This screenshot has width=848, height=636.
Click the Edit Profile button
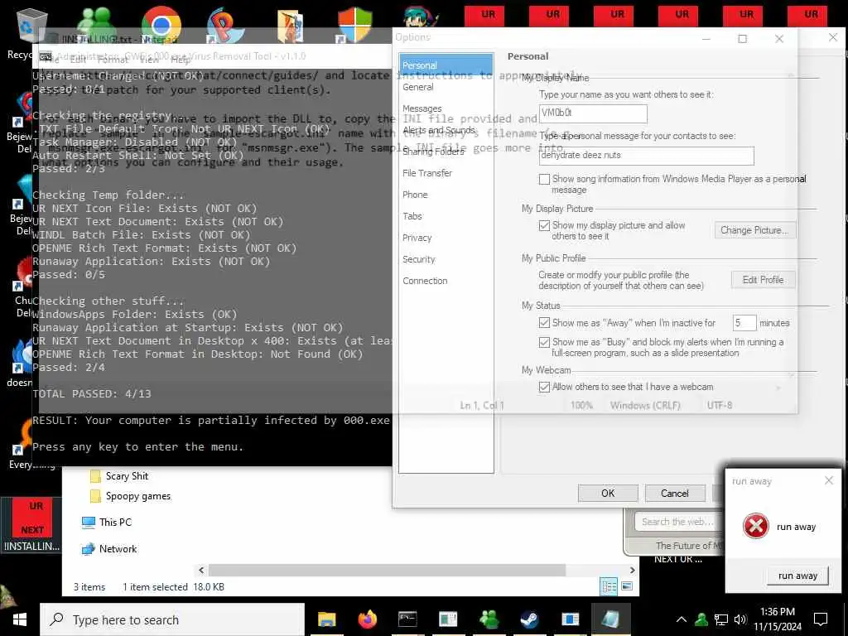point(763,280)
